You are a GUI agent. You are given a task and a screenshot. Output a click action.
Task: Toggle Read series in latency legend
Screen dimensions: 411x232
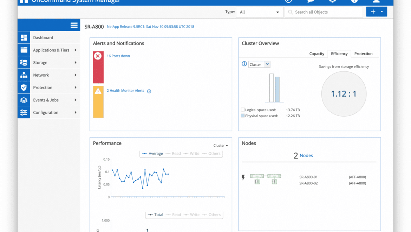pos(173,154)
